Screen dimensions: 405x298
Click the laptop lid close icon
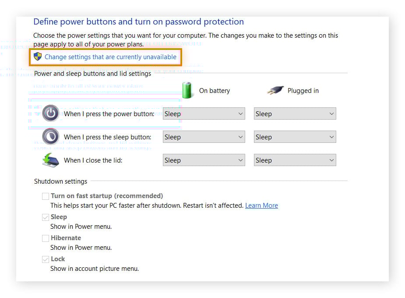point(51,160)
